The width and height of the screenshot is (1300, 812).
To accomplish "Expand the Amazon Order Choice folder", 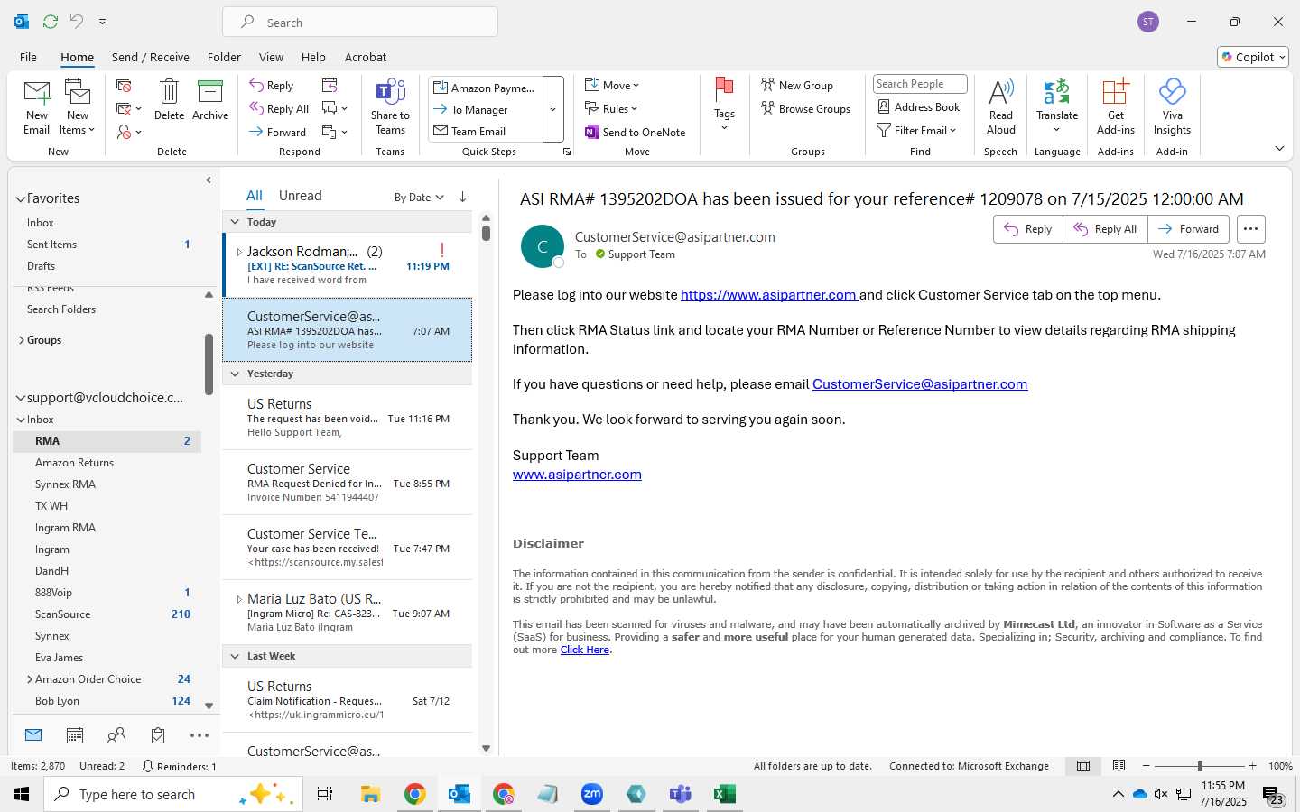I will click(30, 679).
